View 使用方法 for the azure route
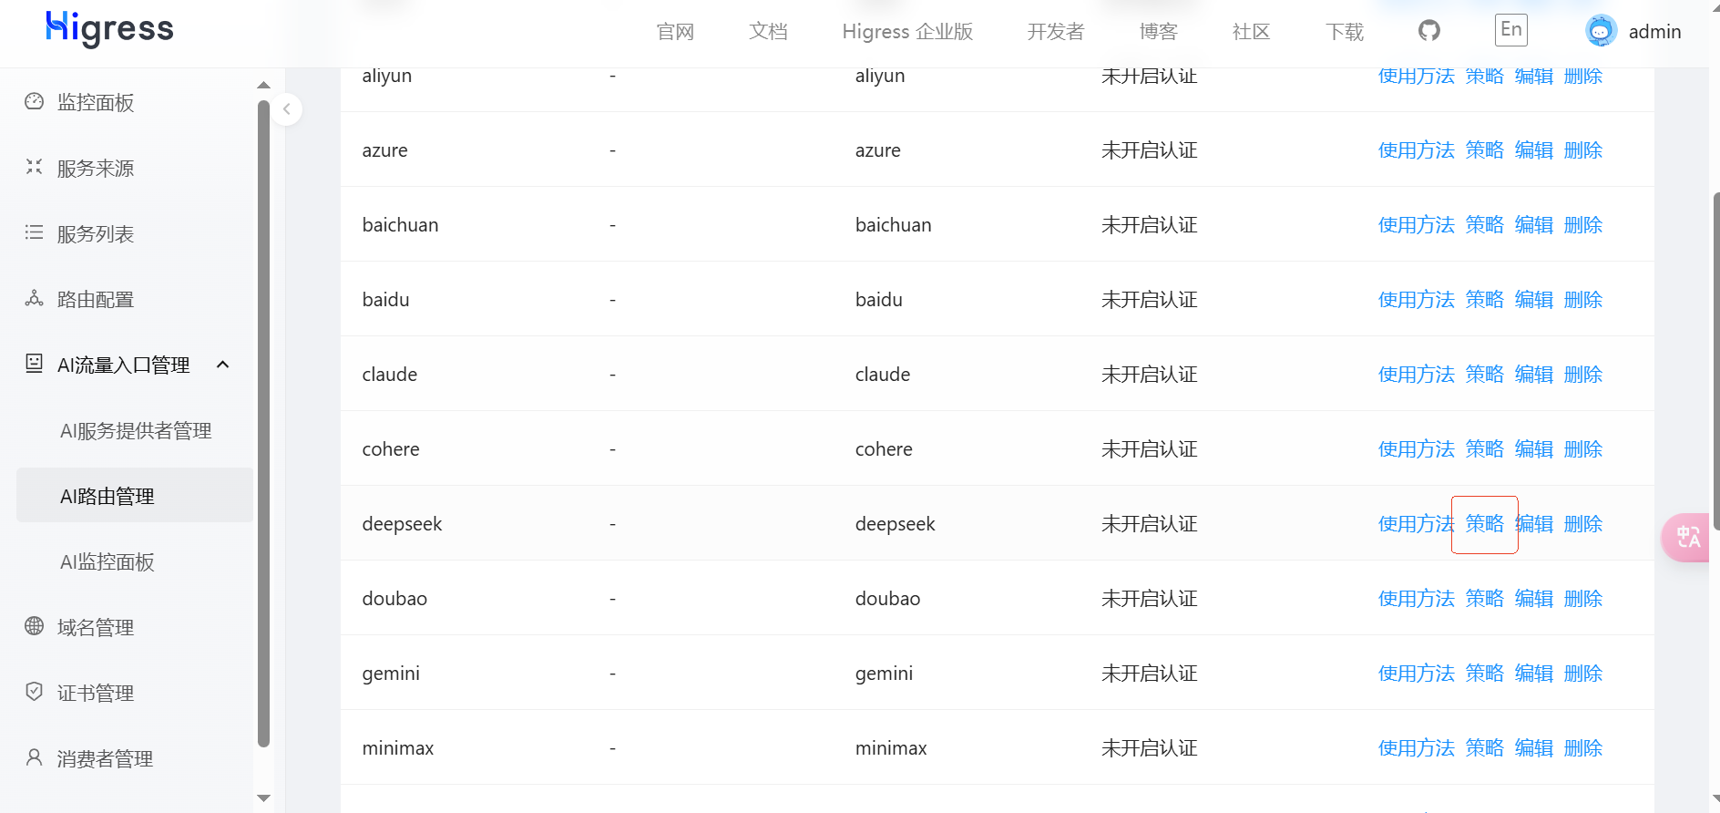 1416,150
